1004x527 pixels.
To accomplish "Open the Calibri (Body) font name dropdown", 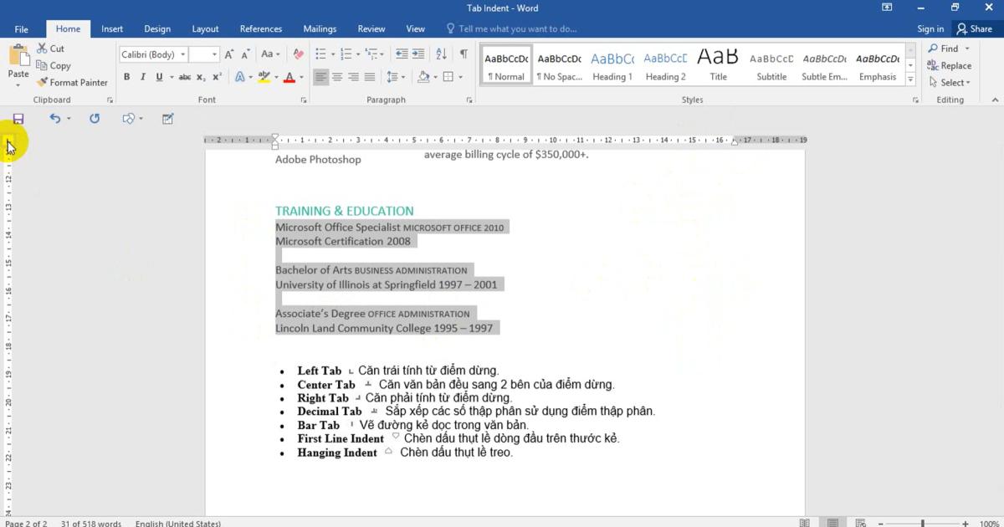I will (x=181, y=54).
